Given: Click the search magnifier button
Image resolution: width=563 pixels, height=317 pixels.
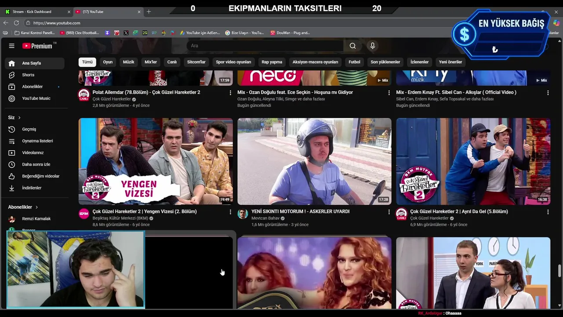Looking at the screenshot, I should pyautogui.click(x=353, y=46).
